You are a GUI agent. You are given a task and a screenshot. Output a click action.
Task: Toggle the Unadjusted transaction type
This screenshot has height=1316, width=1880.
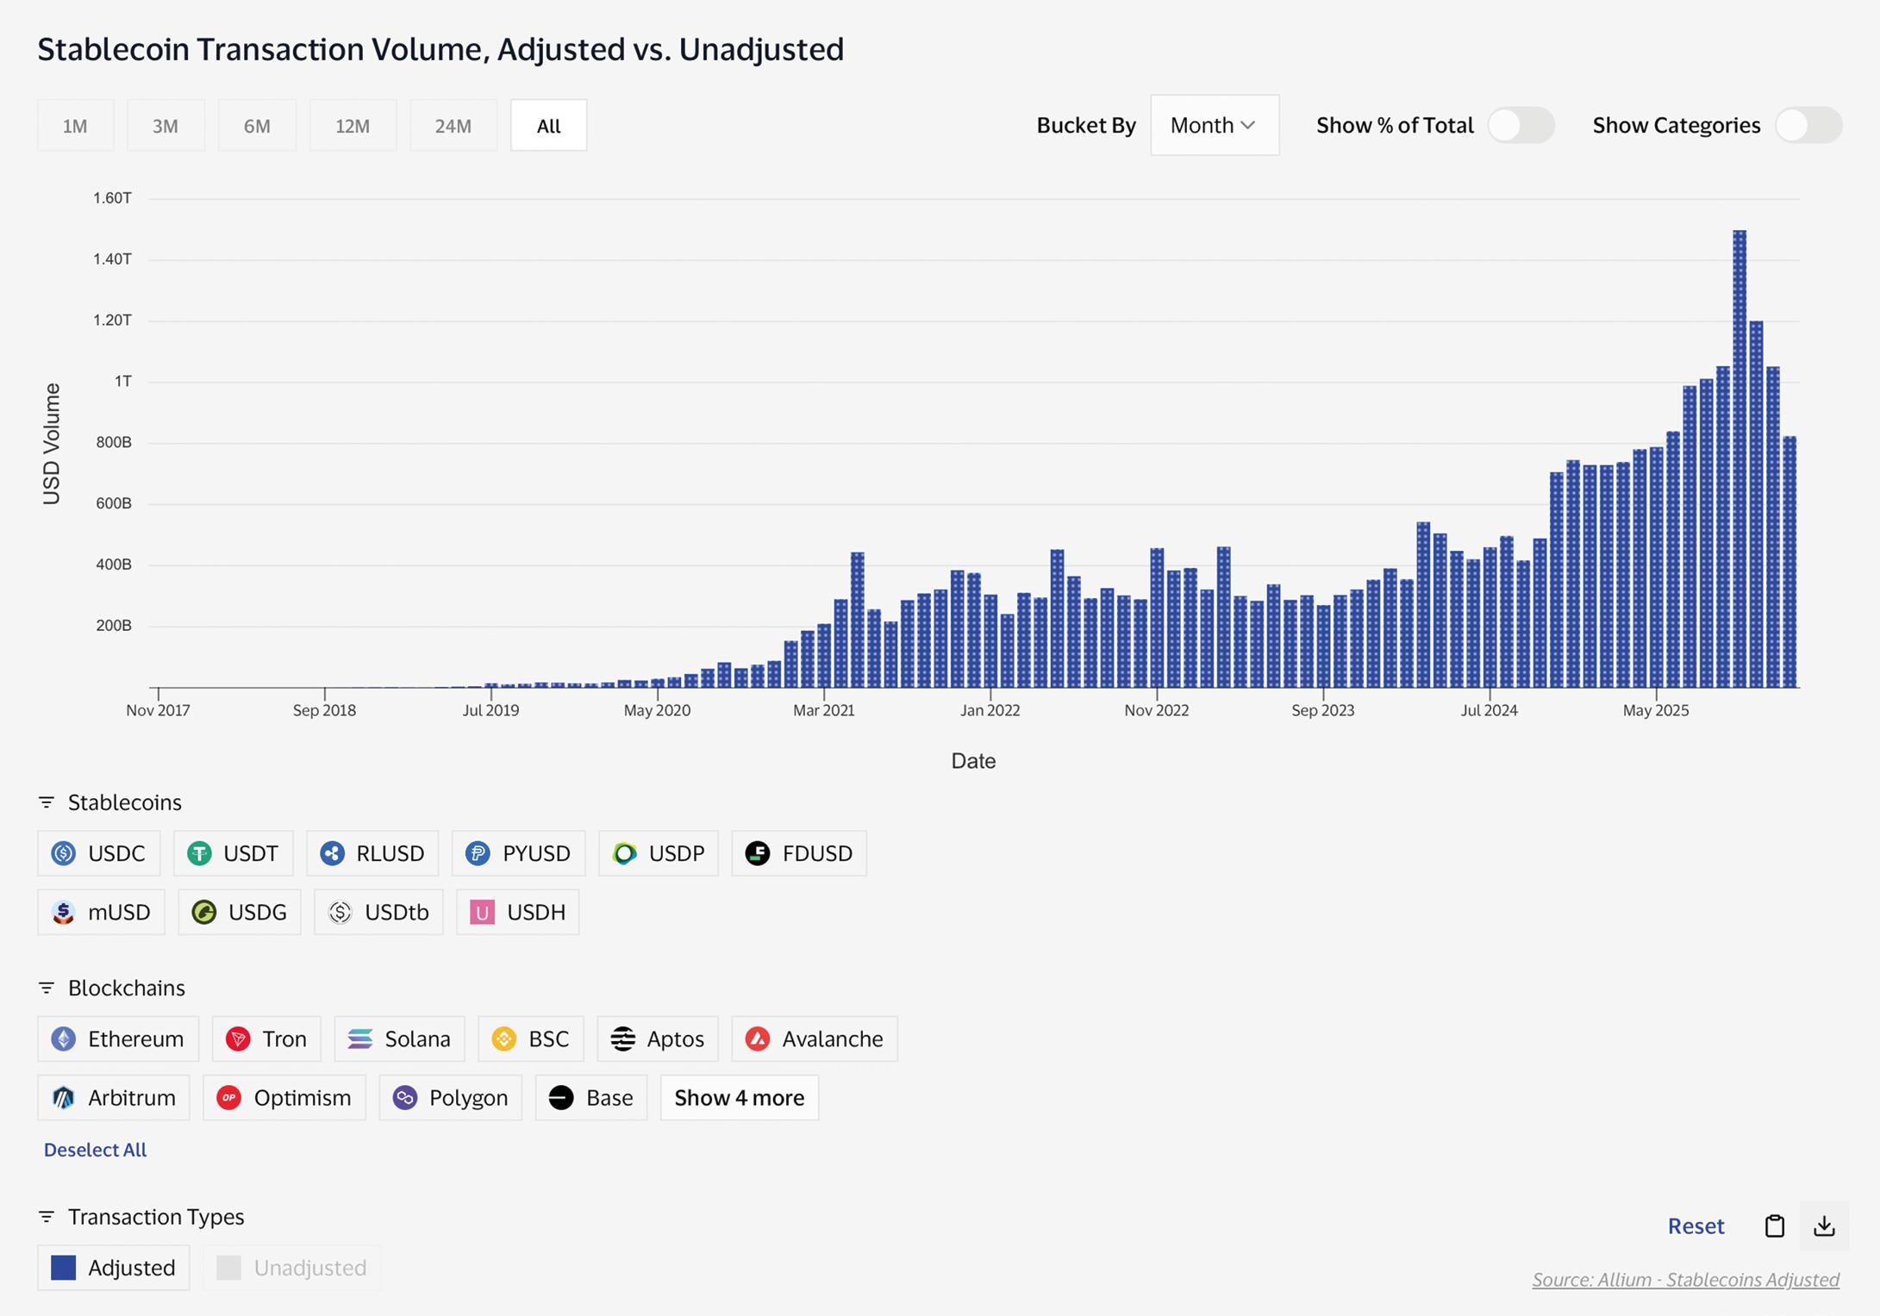[x=292, y=1267]
